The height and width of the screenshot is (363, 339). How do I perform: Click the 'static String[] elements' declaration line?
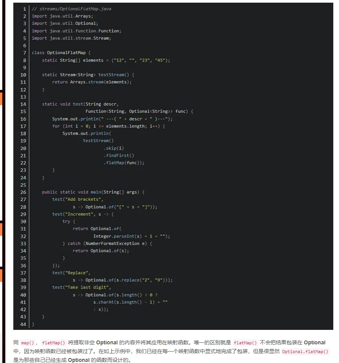106,60
